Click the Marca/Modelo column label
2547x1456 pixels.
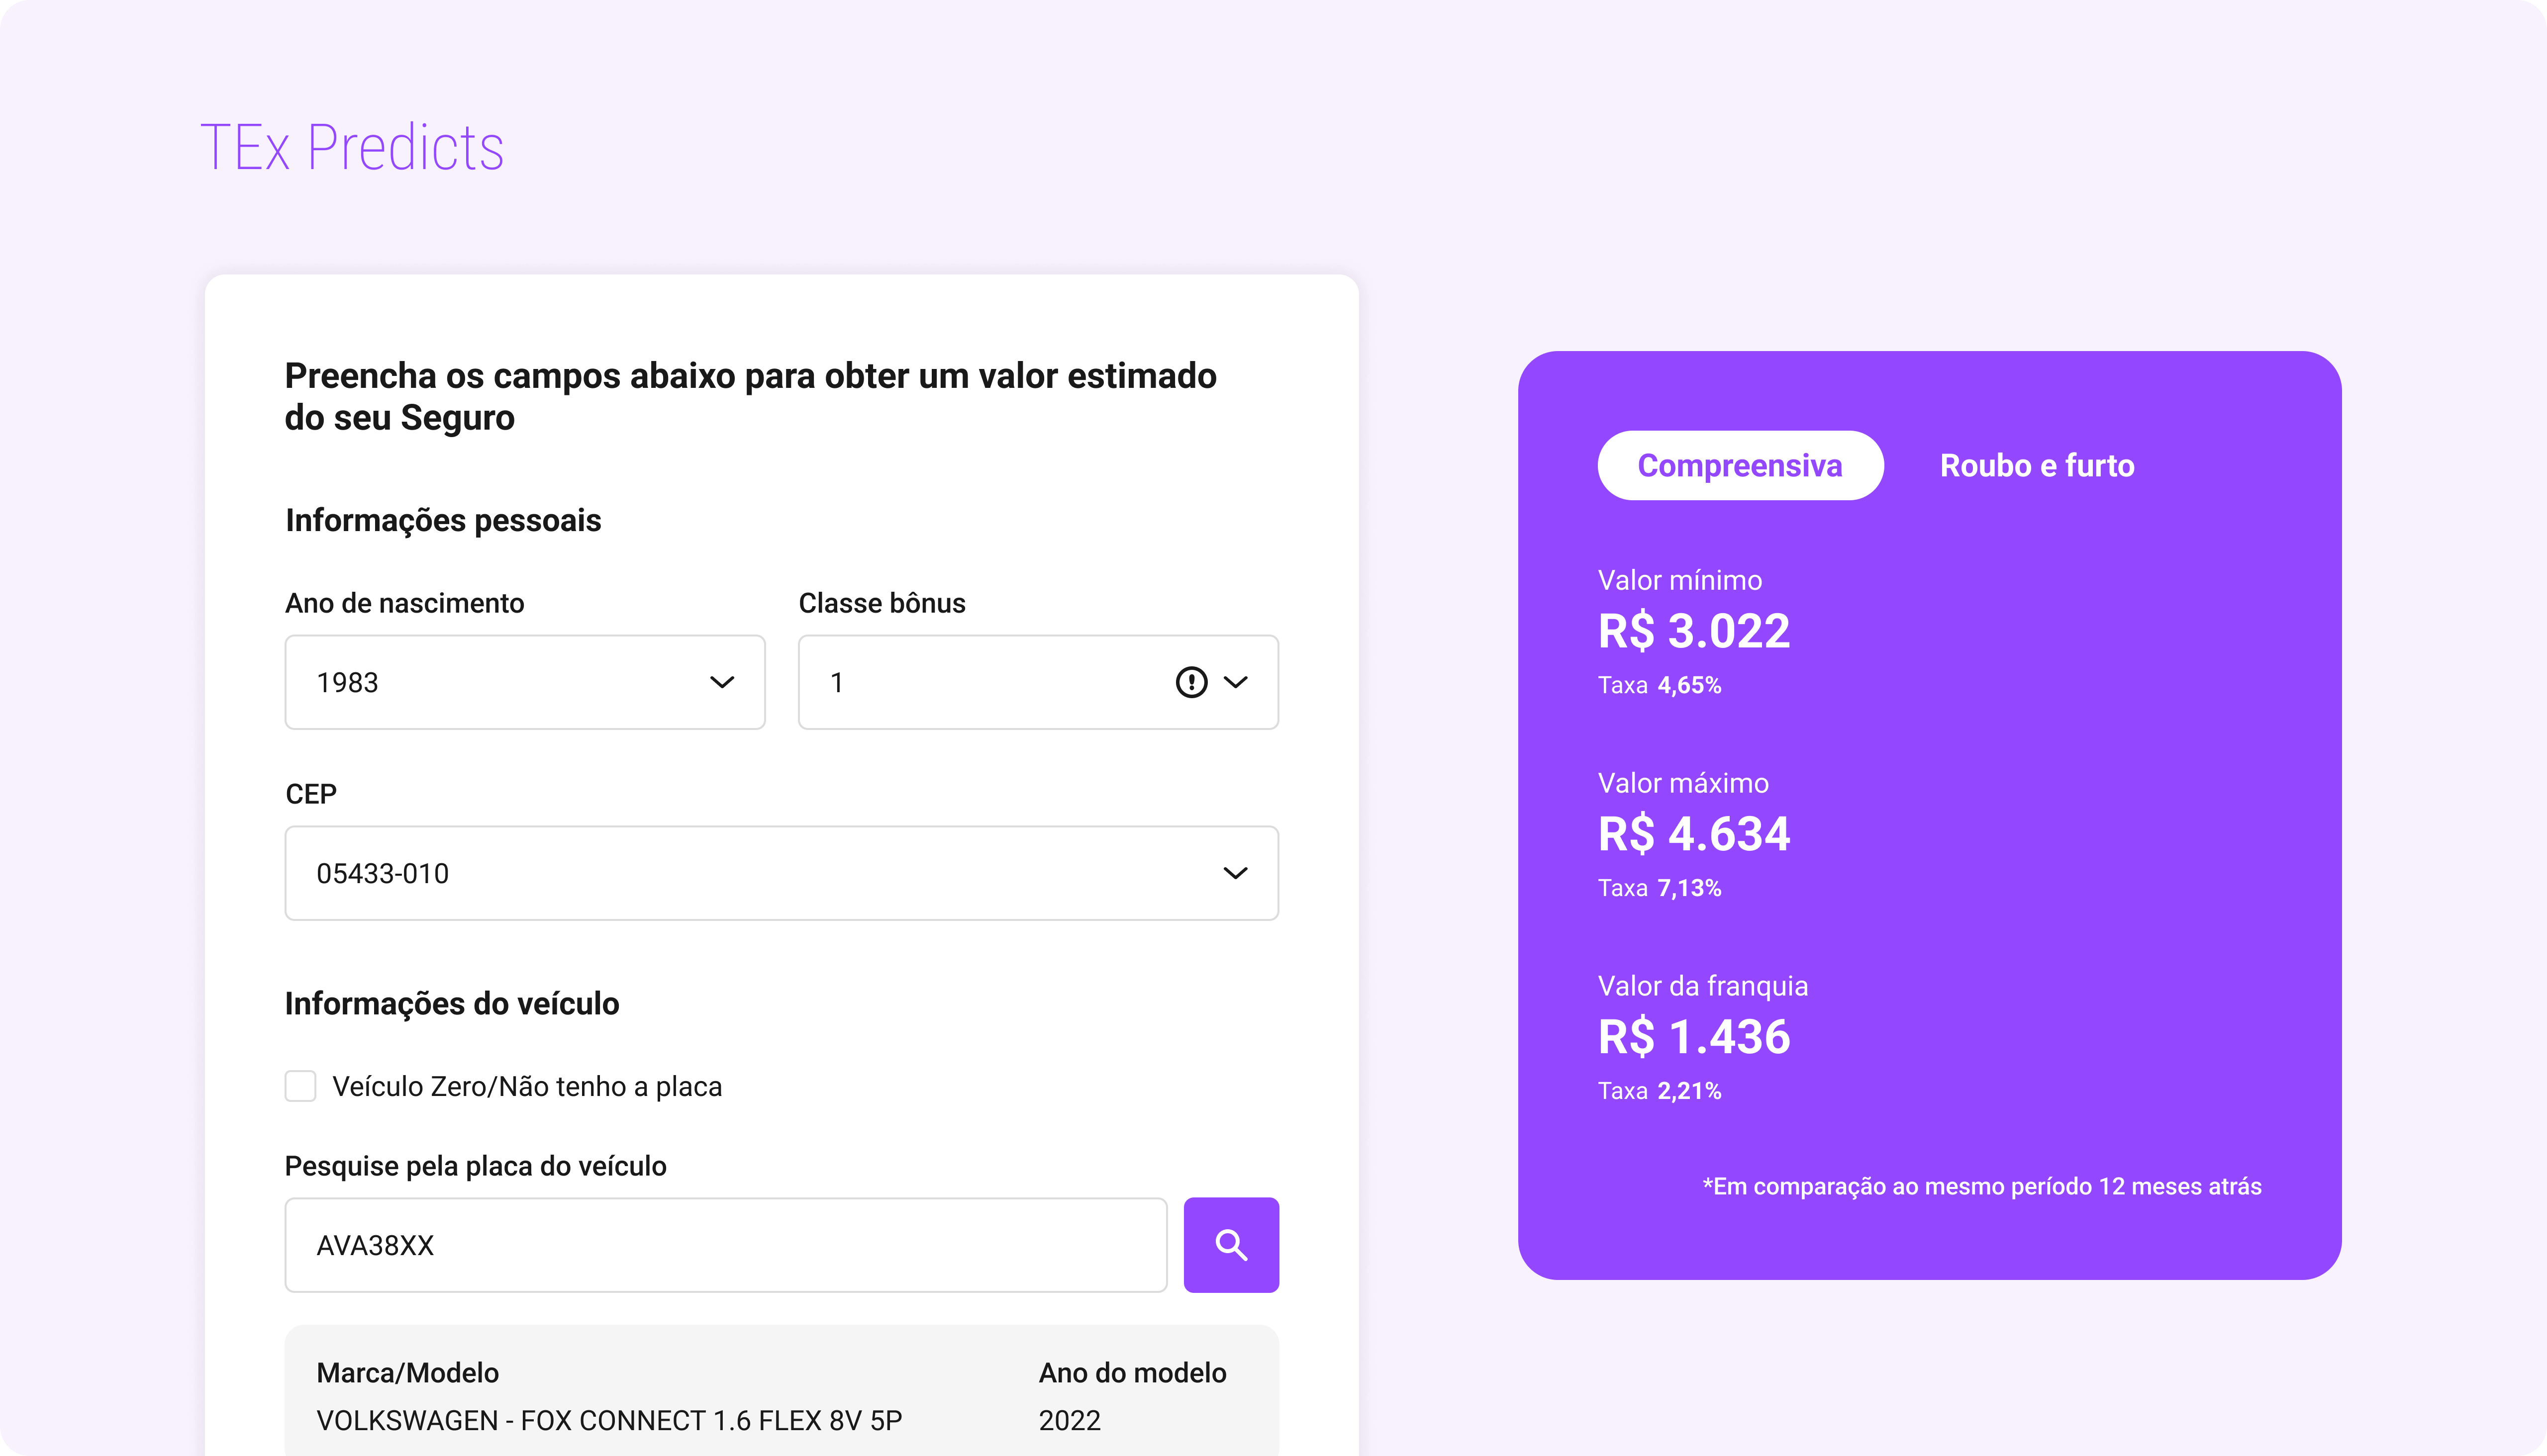pos(407,1373)
